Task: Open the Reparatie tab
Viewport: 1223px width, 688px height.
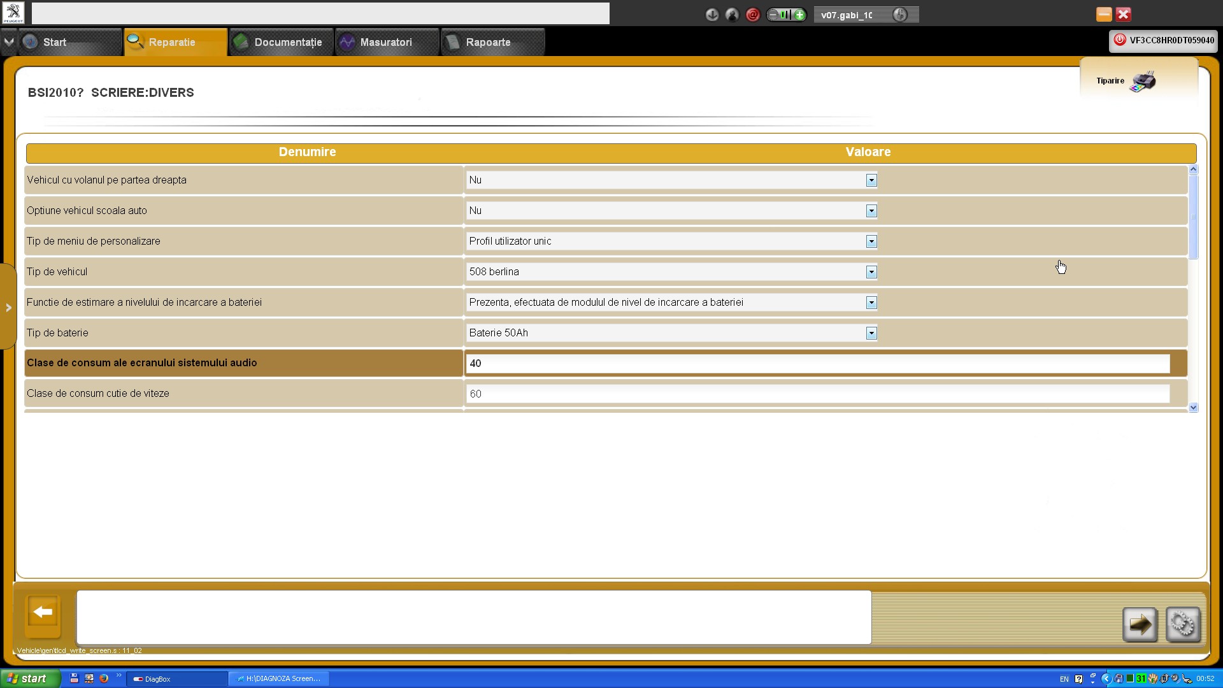Action: pyautogui.click(x=176, y=42)
